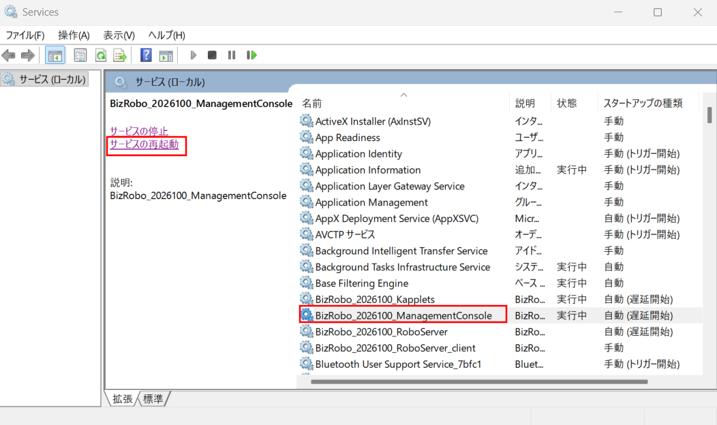Select Background Tasks Infrastructure Service row
The height and width of the screenshot is (425, 717).
(501, 267)
